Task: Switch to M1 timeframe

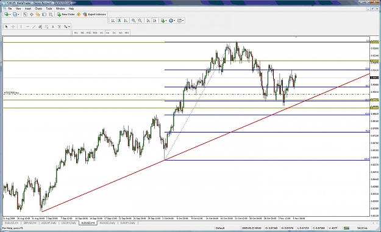Action: 76,33
